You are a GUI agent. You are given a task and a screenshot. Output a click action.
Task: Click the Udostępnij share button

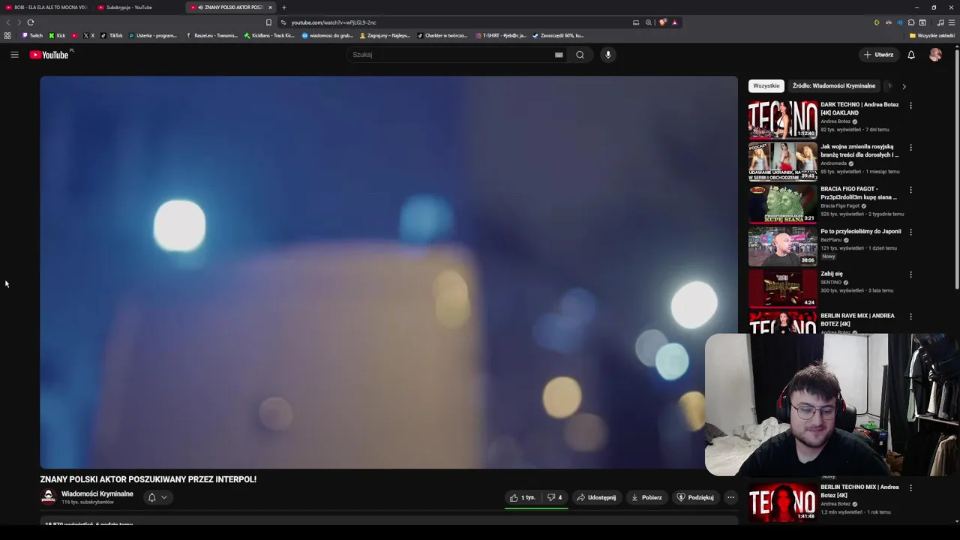[x=596, y=497]
